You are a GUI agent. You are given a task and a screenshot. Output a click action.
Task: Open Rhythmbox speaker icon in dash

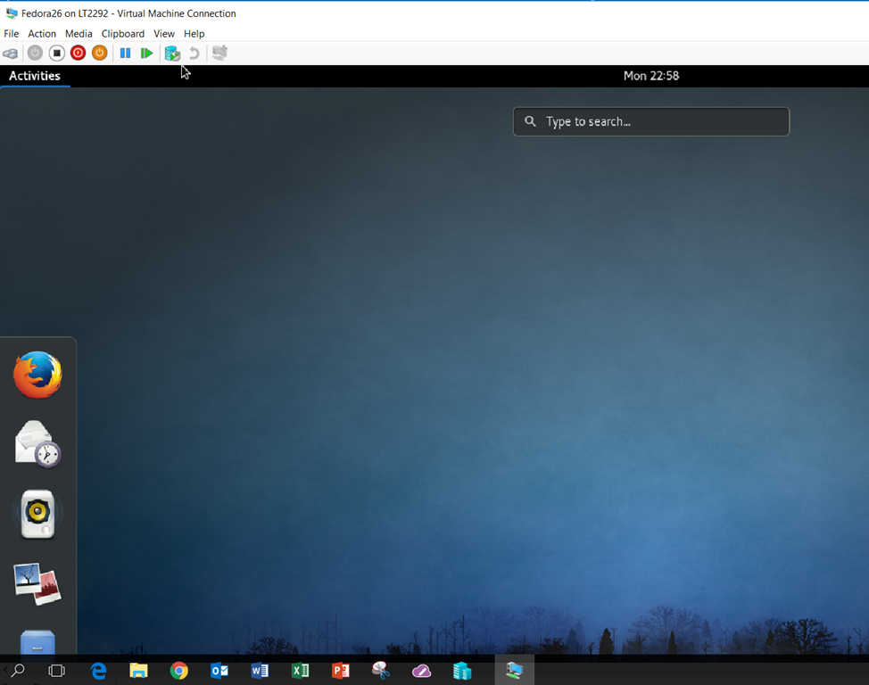pos(37,514)
